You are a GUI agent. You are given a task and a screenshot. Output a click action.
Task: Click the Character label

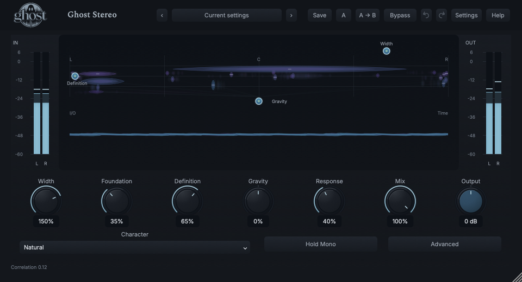134,234
